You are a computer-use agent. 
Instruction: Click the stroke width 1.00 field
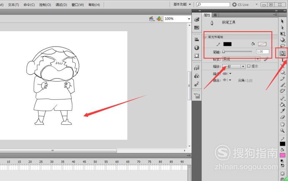coord(263,52)
